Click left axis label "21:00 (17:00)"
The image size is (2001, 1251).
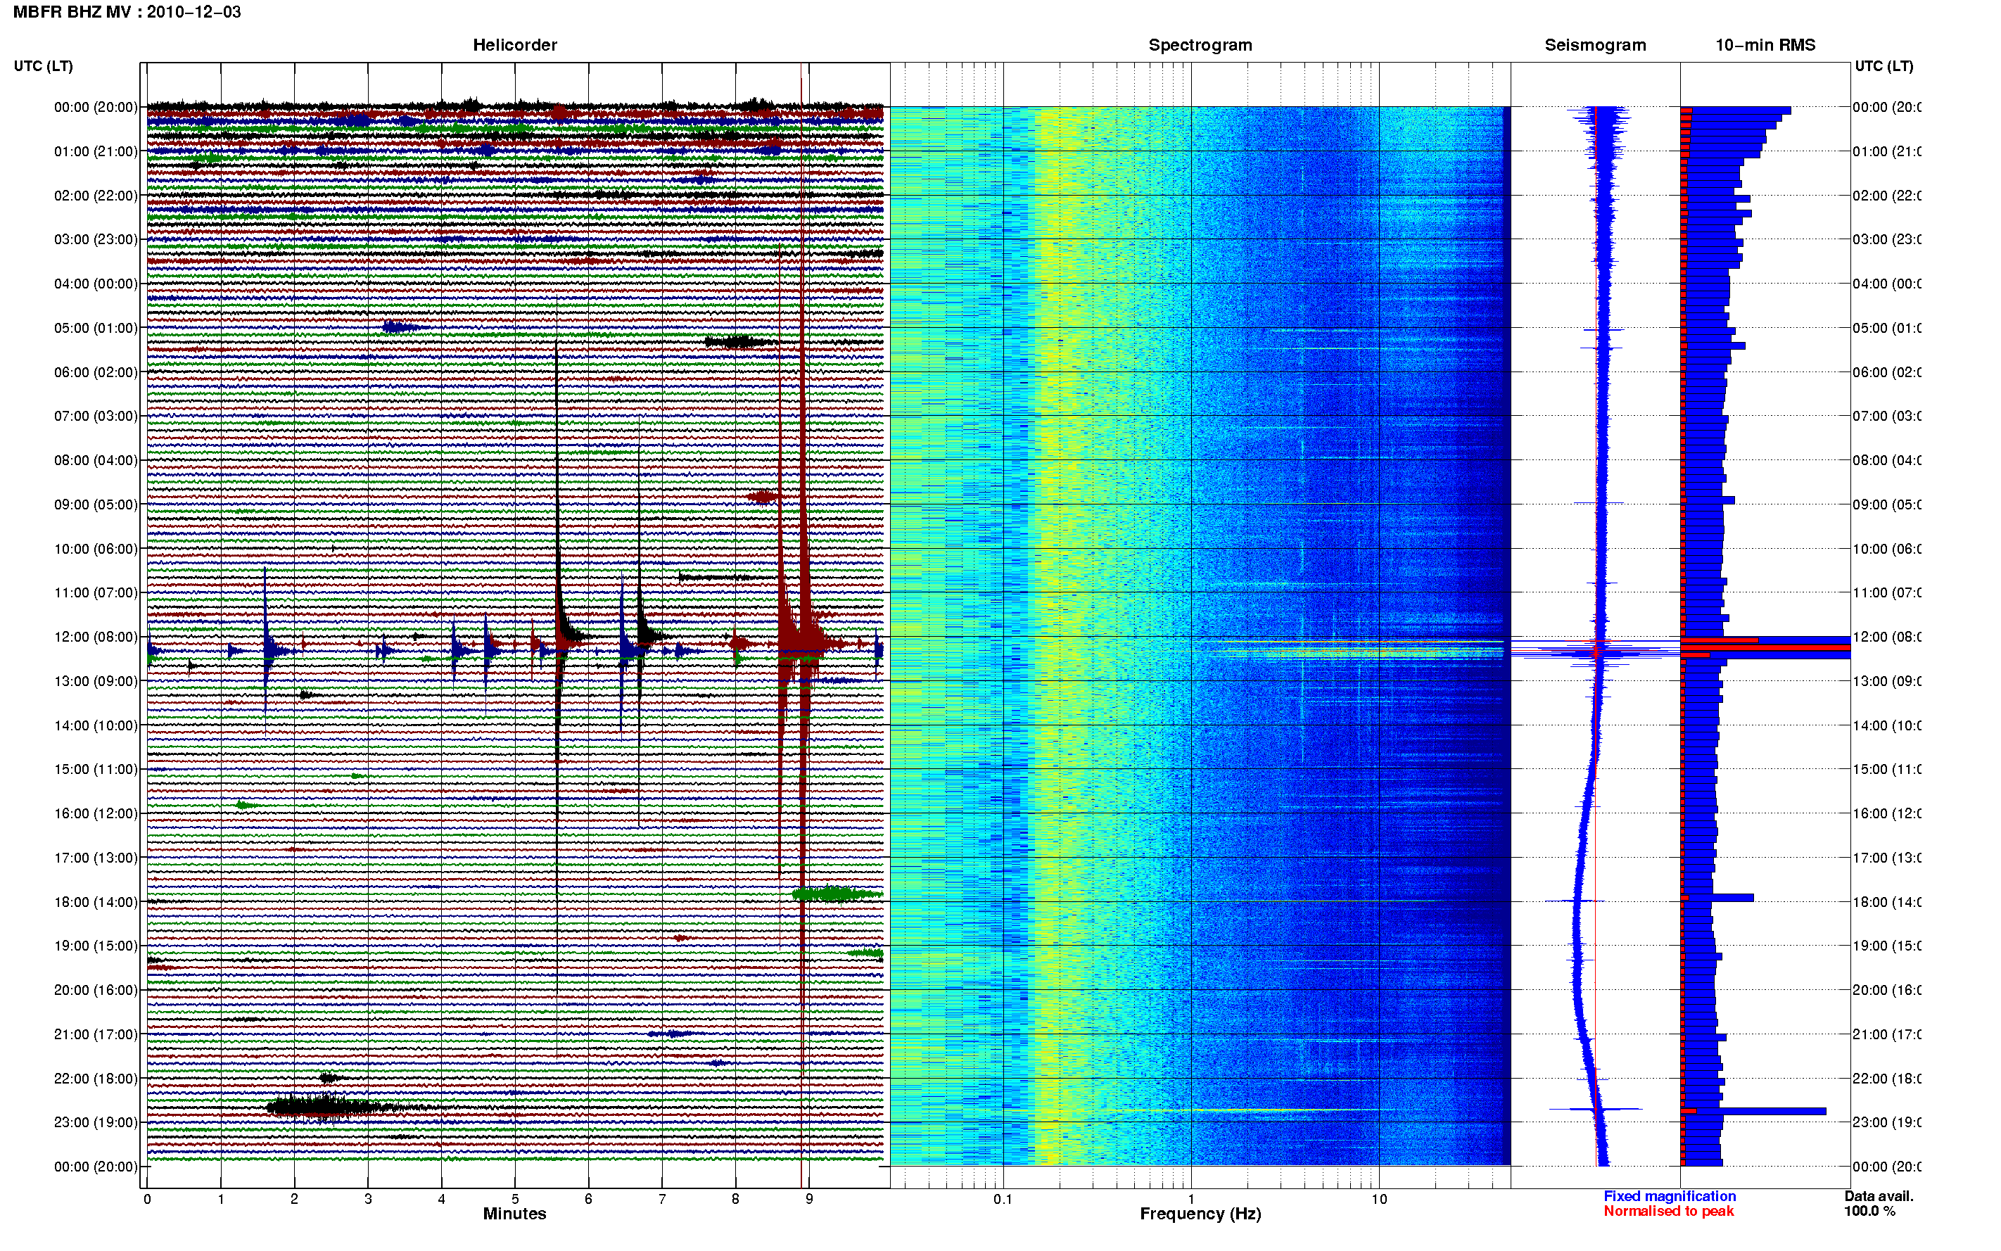[96, 1034]
